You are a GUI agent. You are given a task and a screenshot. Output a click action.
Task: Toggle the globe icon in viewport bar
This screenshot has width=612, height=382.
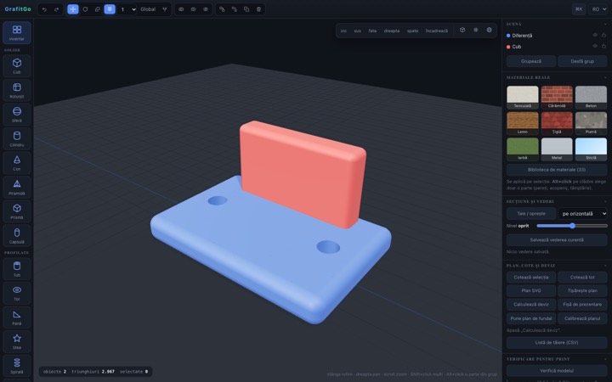click(489, 30)
